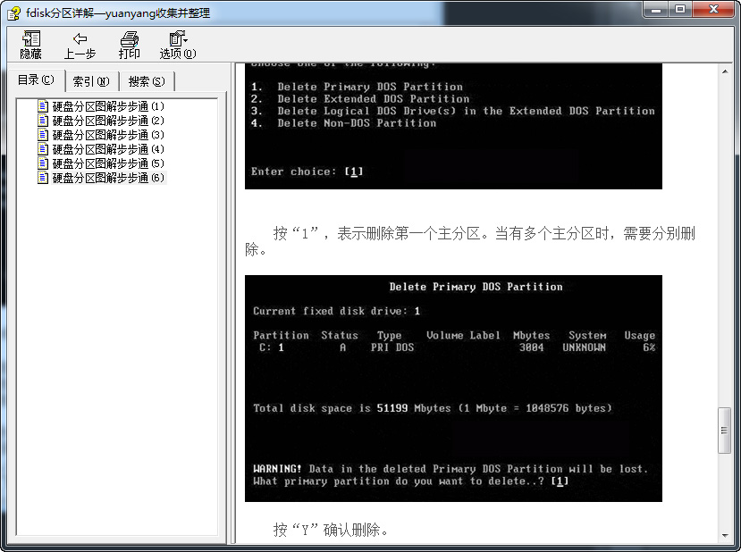Open topic 硬盘分区图解步步通 (3)
This screenshot has width=741, height=552.
108,135
